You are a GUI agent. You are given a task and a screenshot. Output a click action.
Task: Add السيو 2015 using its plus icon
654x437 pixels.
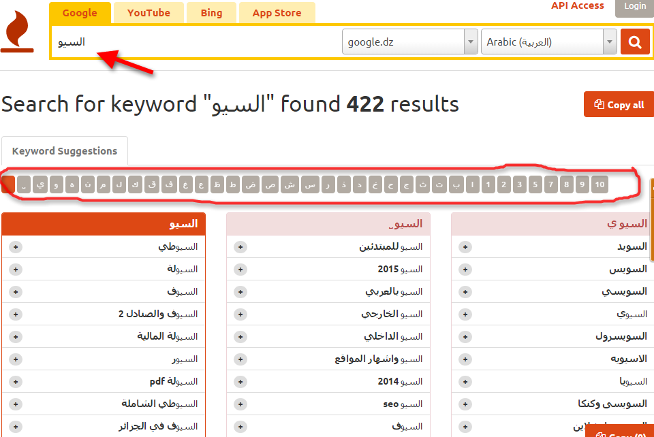[x=240, y=270]
